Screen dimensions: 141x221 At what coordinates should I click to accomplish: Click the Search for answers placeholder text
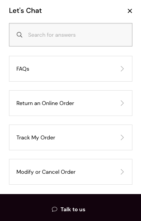(x=52, y=35)
